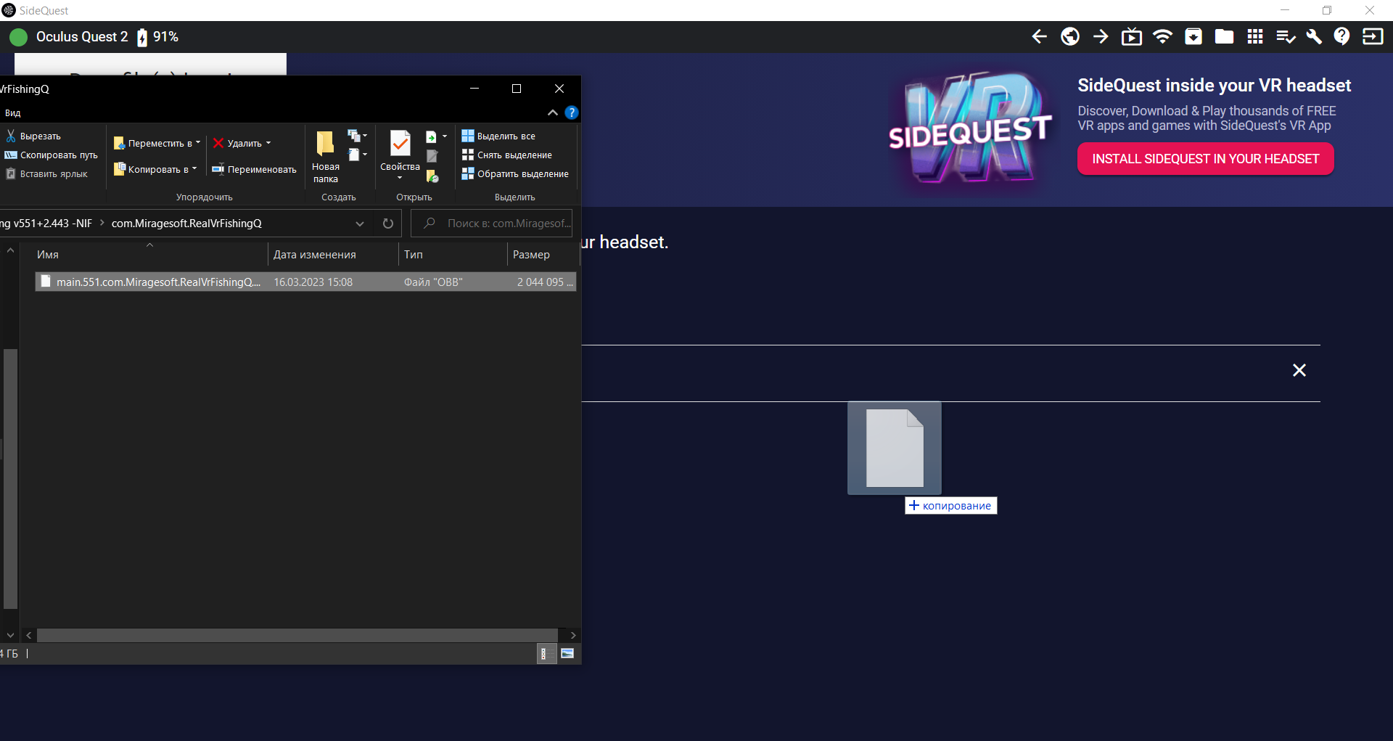Click Обратить выделение in the ribbon

(515, 173)
